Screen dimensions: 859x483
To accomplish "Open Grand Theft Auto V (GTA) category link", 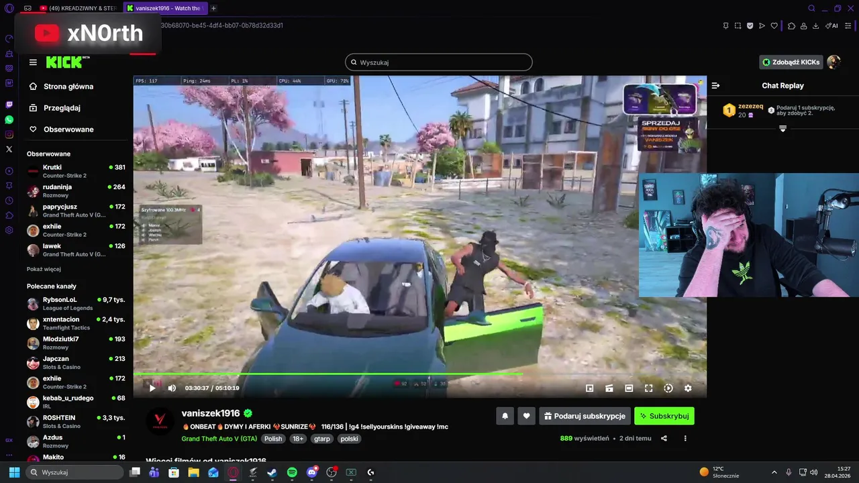I will click(x=219, y=439).
